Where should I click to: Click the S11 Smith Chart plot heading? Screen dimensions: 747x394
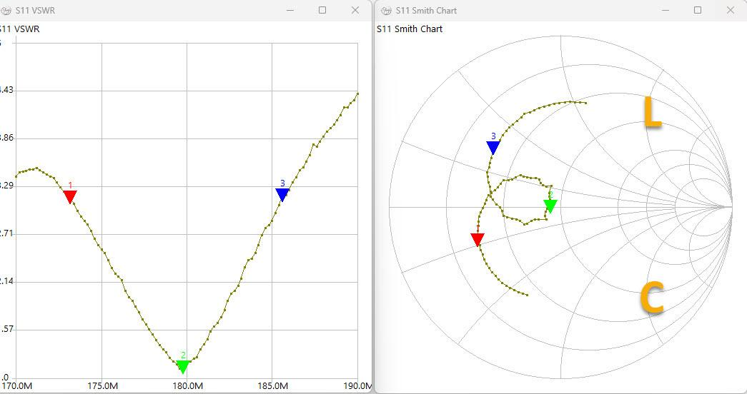[x=410, y=29]
